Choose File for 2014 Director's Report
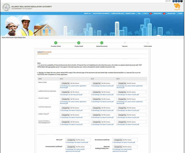The width and height of the screenshot is (185, 153). point(122,99)
